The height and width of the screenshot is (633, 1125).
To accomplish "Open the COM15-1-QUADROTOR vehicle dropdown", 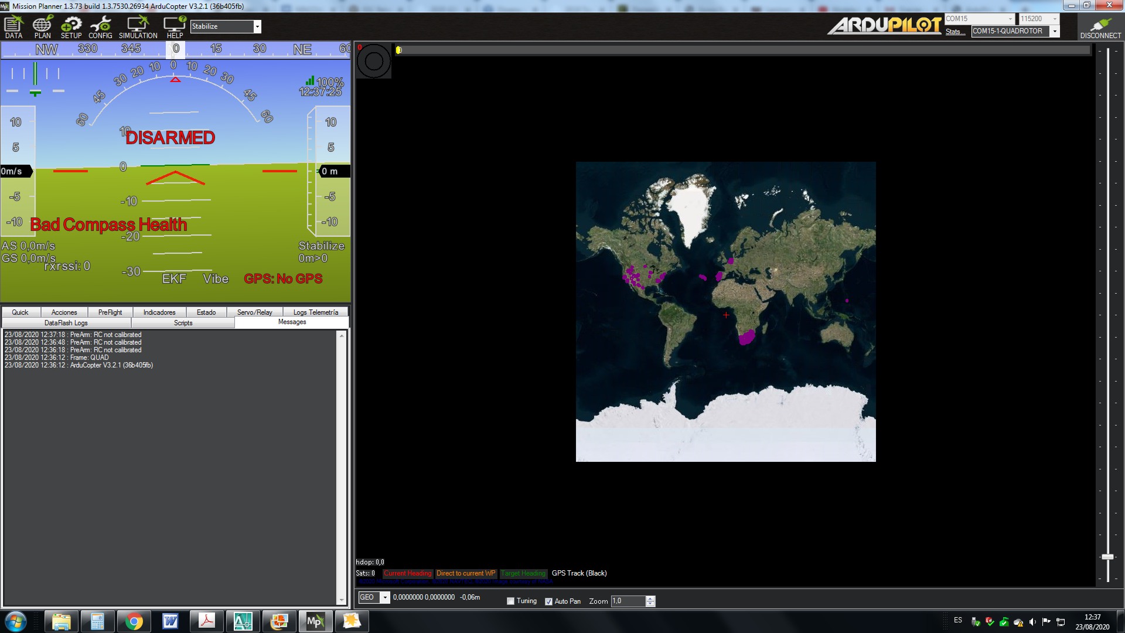I will point(1054,31).
